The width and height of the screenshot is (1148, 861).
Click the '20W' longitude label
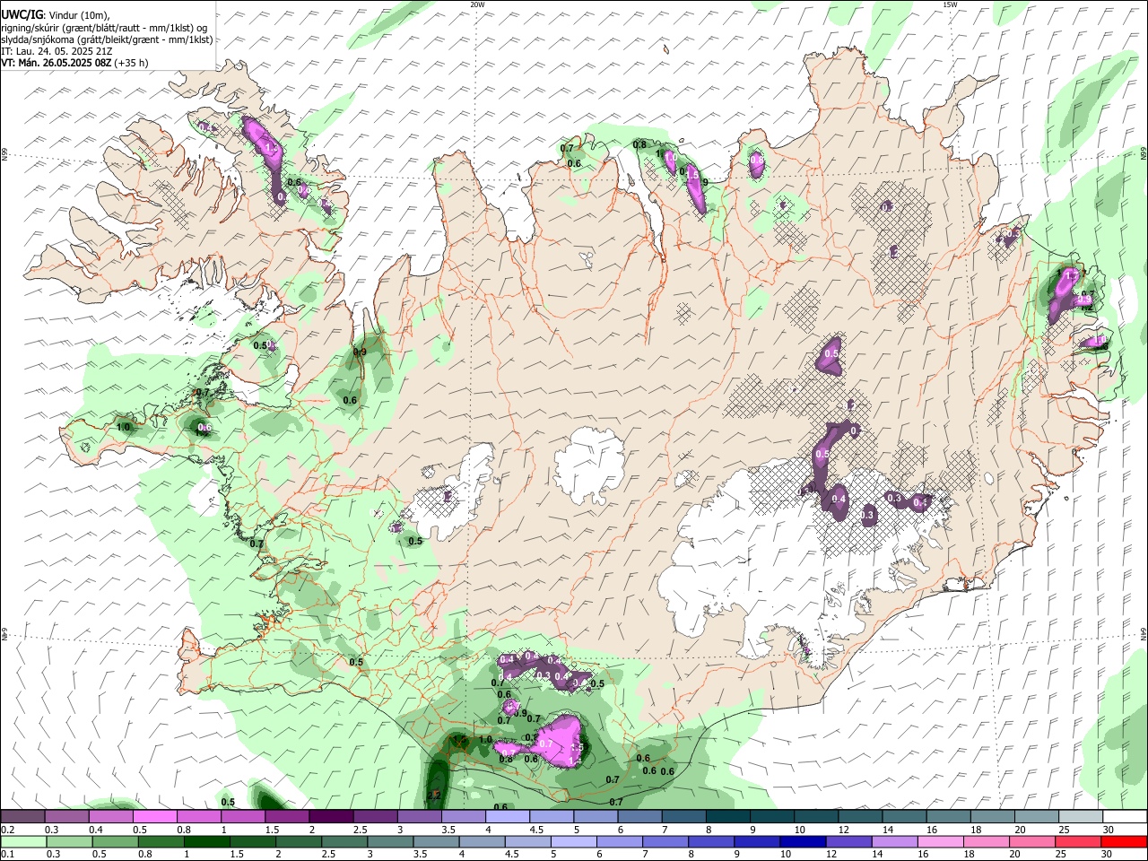477,4
